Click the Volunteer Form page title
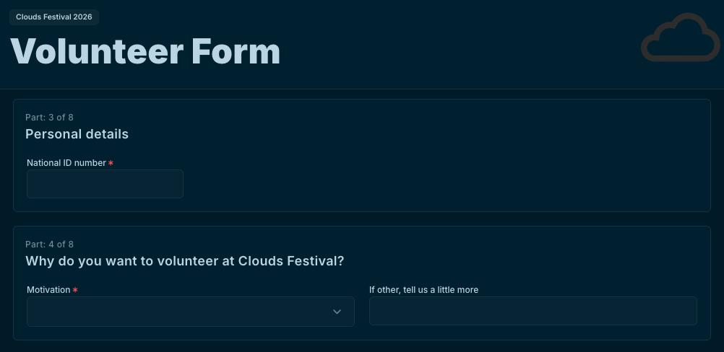Image resolution: width=724 pixels, height=352 pixels. (x=145, y=52)
